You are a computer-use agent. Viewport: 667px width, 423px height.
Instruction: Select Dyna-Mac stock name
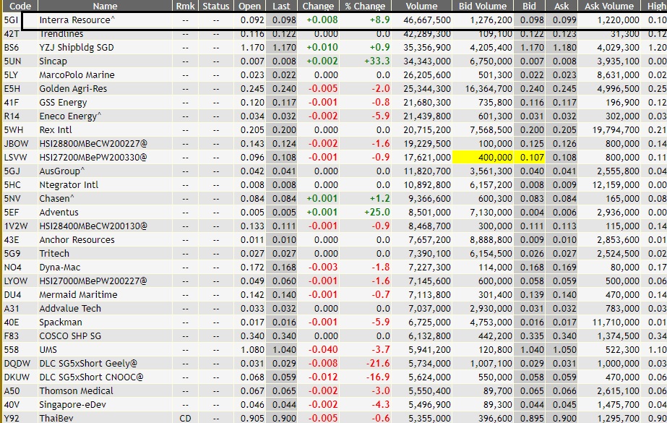tap(59, 268)
